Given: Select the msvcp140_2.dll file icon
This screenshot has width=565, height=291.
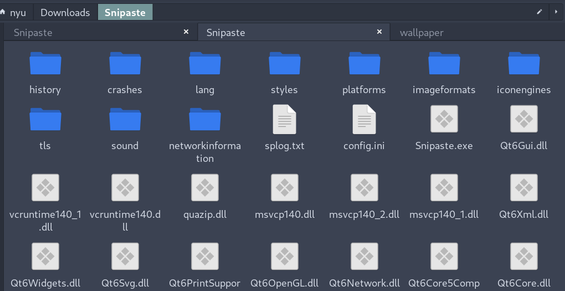Looking at the screenshot, I should coord(364,187).
